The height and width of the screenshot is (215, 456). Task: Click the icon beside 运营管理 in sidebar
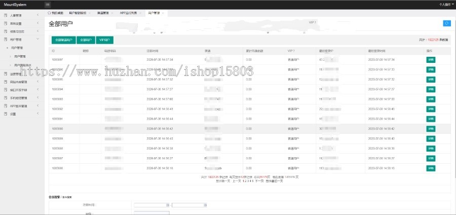6,74
